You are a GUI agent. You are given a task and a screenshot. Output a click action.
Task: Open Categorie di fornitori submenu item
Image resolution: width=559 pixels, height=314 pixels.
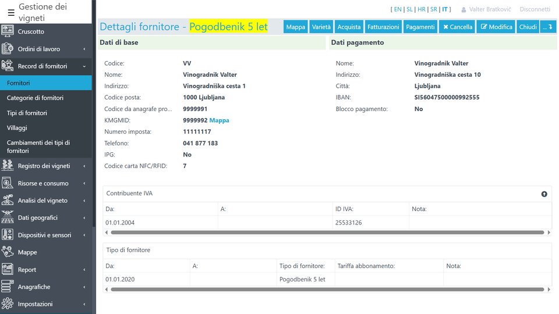(x=35, y=98)
